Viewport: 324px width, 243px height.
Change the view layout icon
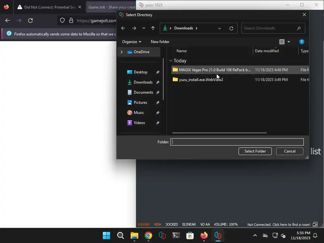(282, 42)
